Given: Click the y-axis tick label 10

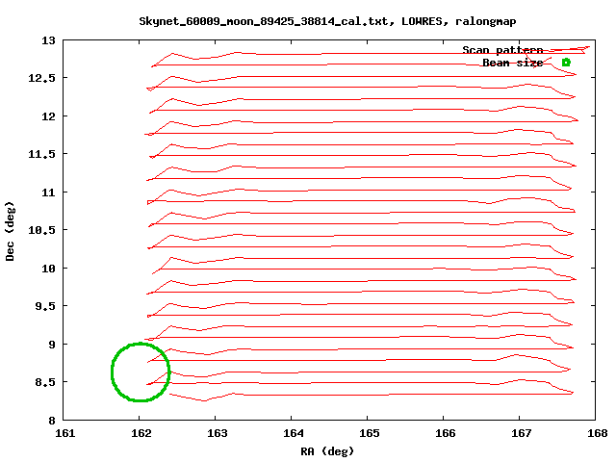Looking at the screenshot, I should [49, 269].
